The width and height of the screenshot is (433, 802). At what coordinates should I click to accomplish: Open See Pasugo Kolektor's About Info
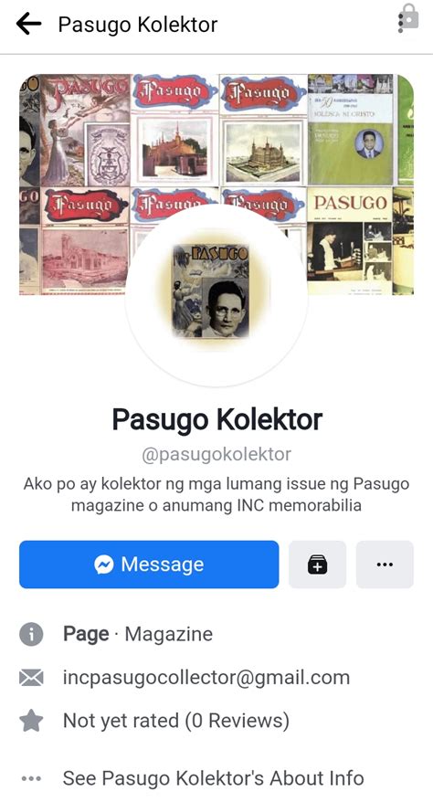coord(213,778)
